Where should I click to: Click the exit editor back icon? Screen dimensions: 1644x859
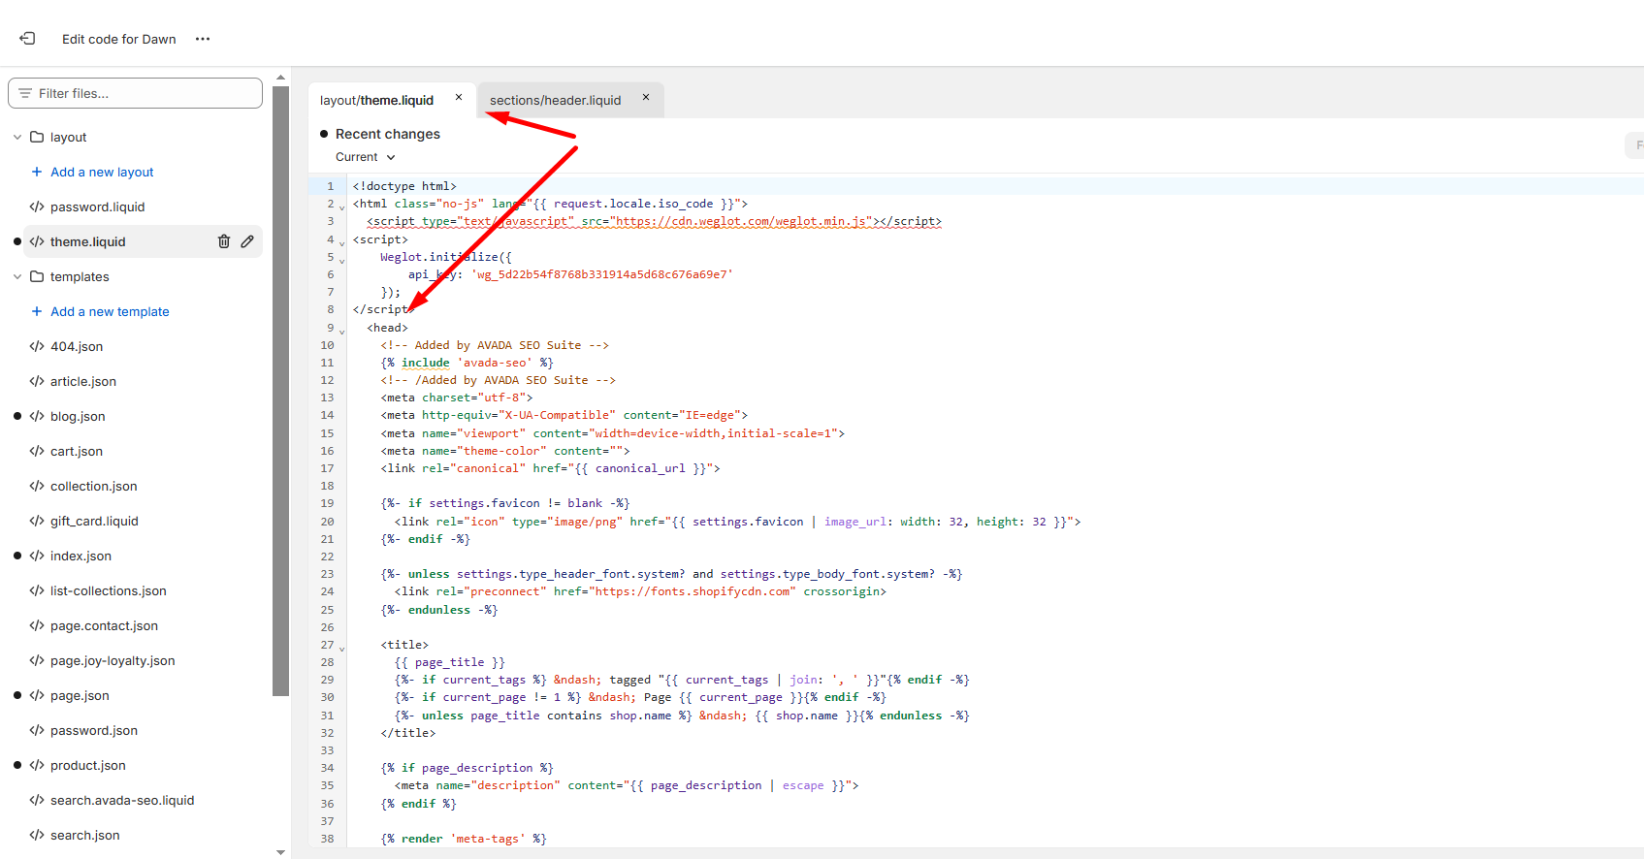point(27,39)
